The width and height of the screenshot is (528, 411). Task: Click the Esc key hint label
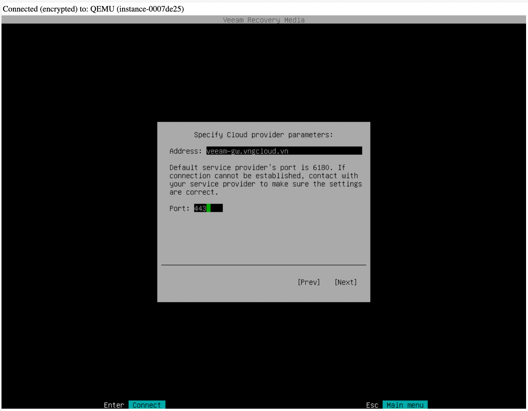372,405
